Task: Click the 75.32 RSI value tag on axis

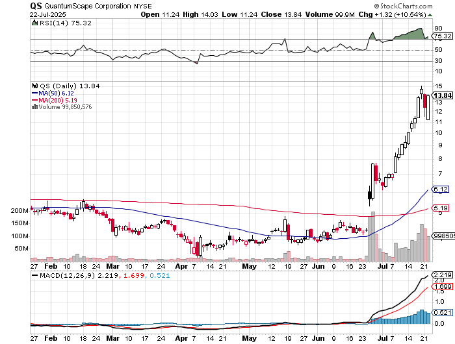Action: (x=443, y=36)
